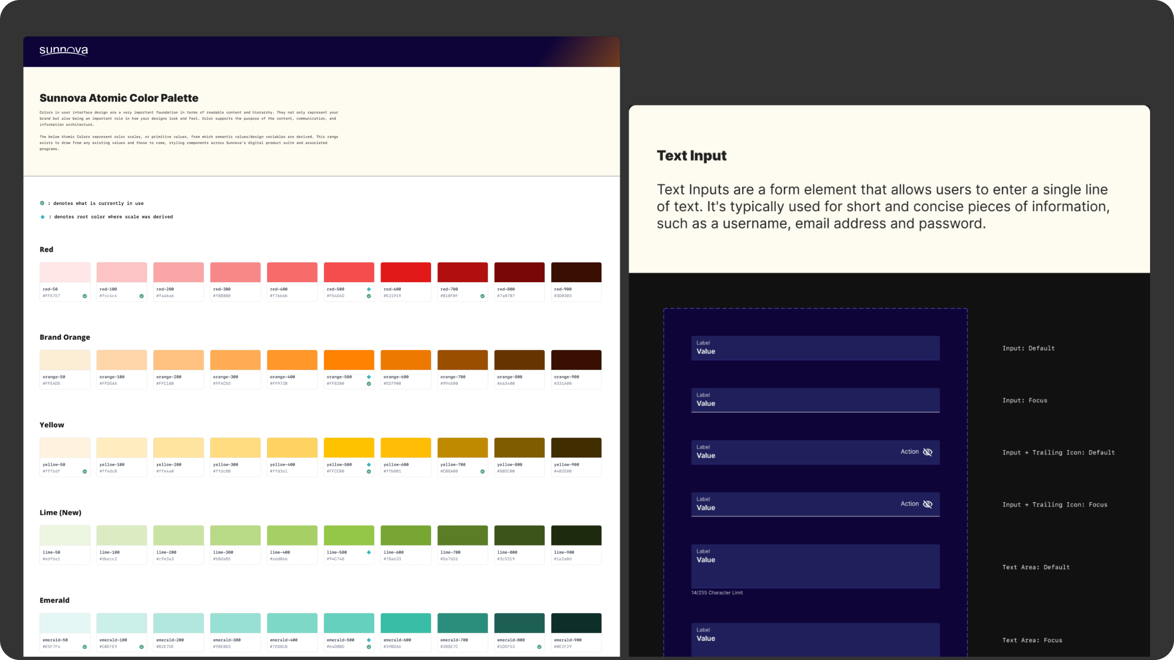Click the 'Brand Orange' section title
The width and height of the screenshot is (1174, 660).
65,337
